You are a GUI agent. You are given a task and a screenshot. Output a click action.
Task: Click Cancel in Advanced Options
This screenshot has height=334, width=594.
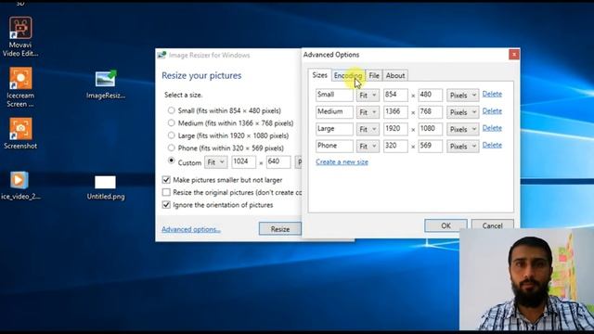[493, 225]
